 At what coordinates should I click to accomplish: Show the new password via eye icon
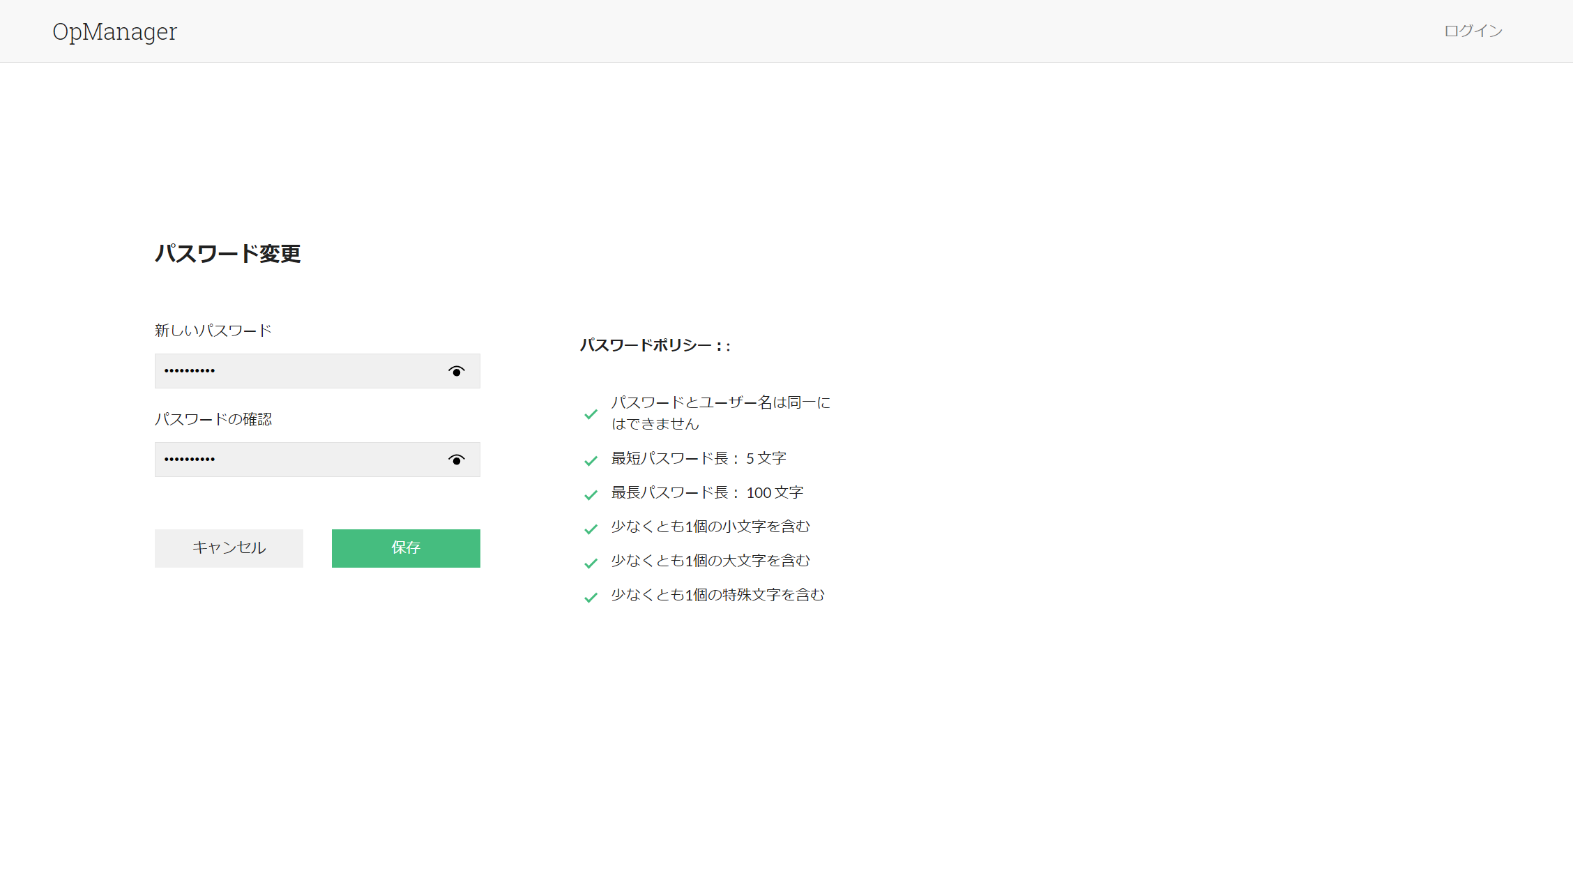point(456,371)
